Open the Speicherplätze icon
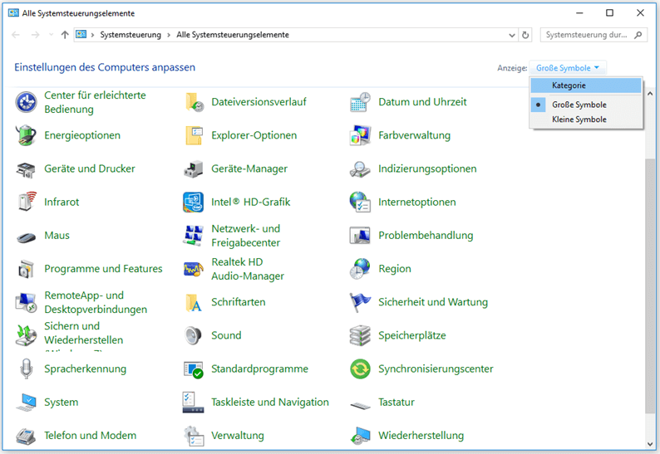Screen dimensions: 660x454 pos(360,335)
